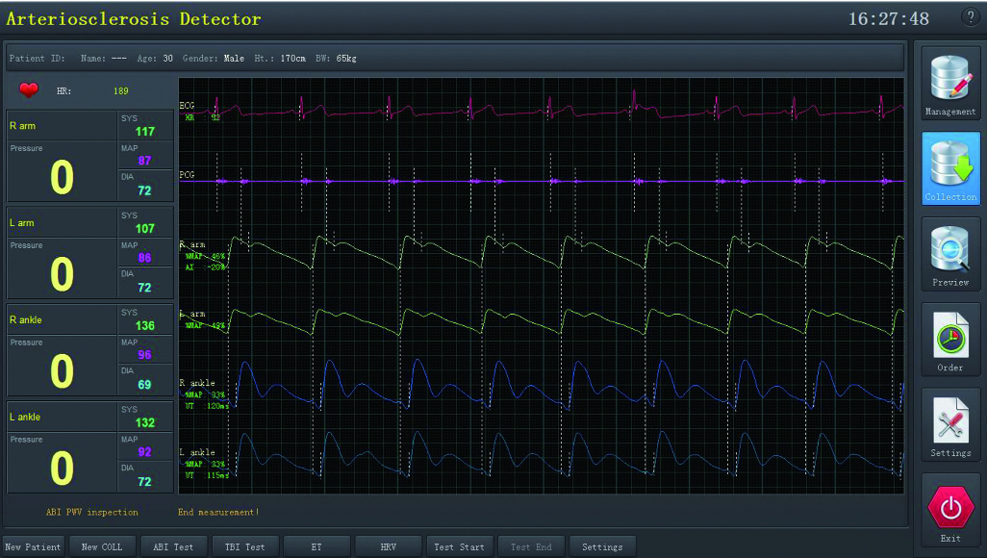This screenshot has width=987, height=558.
Task: Click the Order clock document icon
Action: tap(950, 339)
